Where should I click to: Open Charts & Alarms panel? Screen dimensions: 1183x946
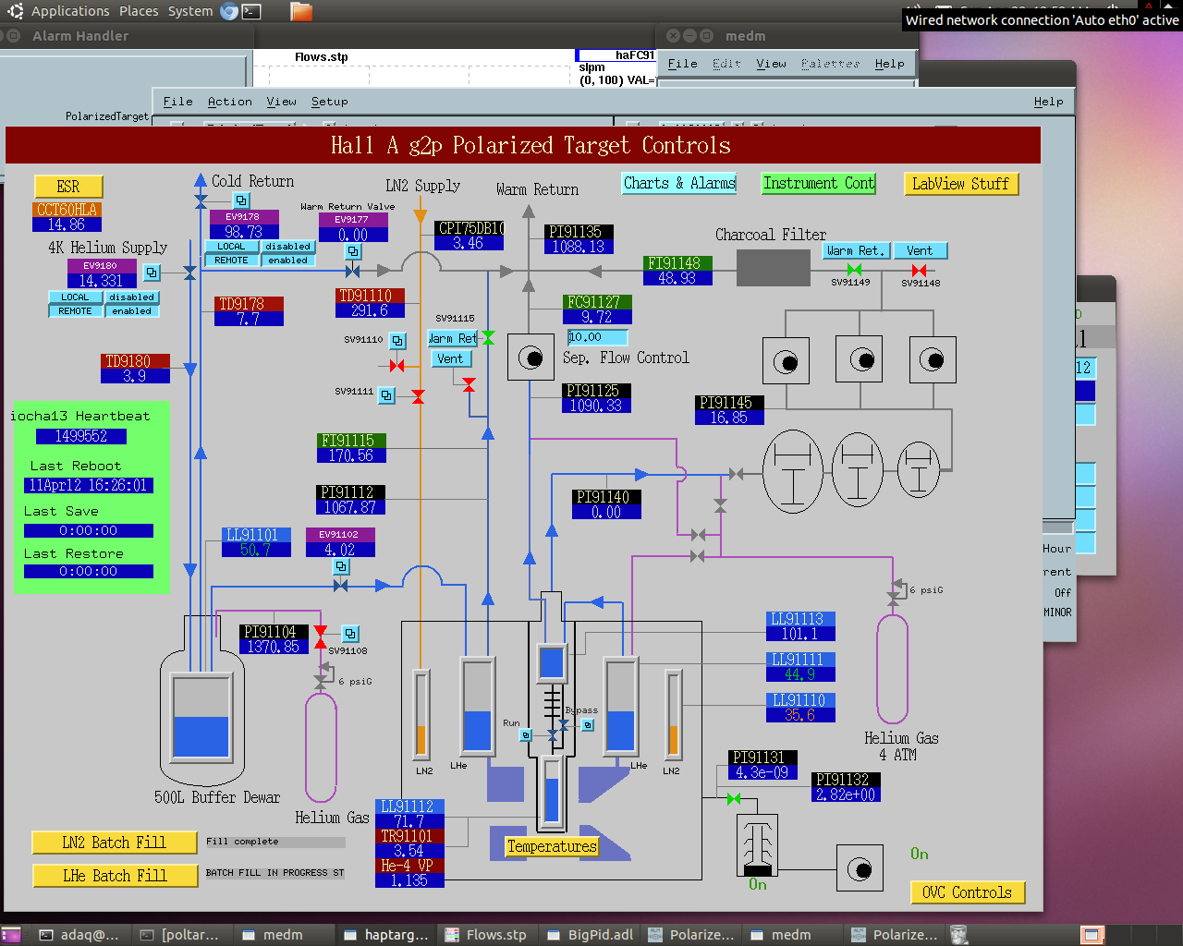pos(679,183)
